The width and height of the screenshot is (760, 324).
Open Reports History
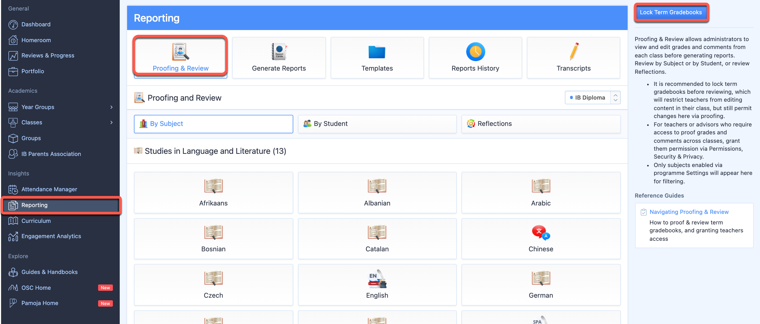(x=475, y=57)
